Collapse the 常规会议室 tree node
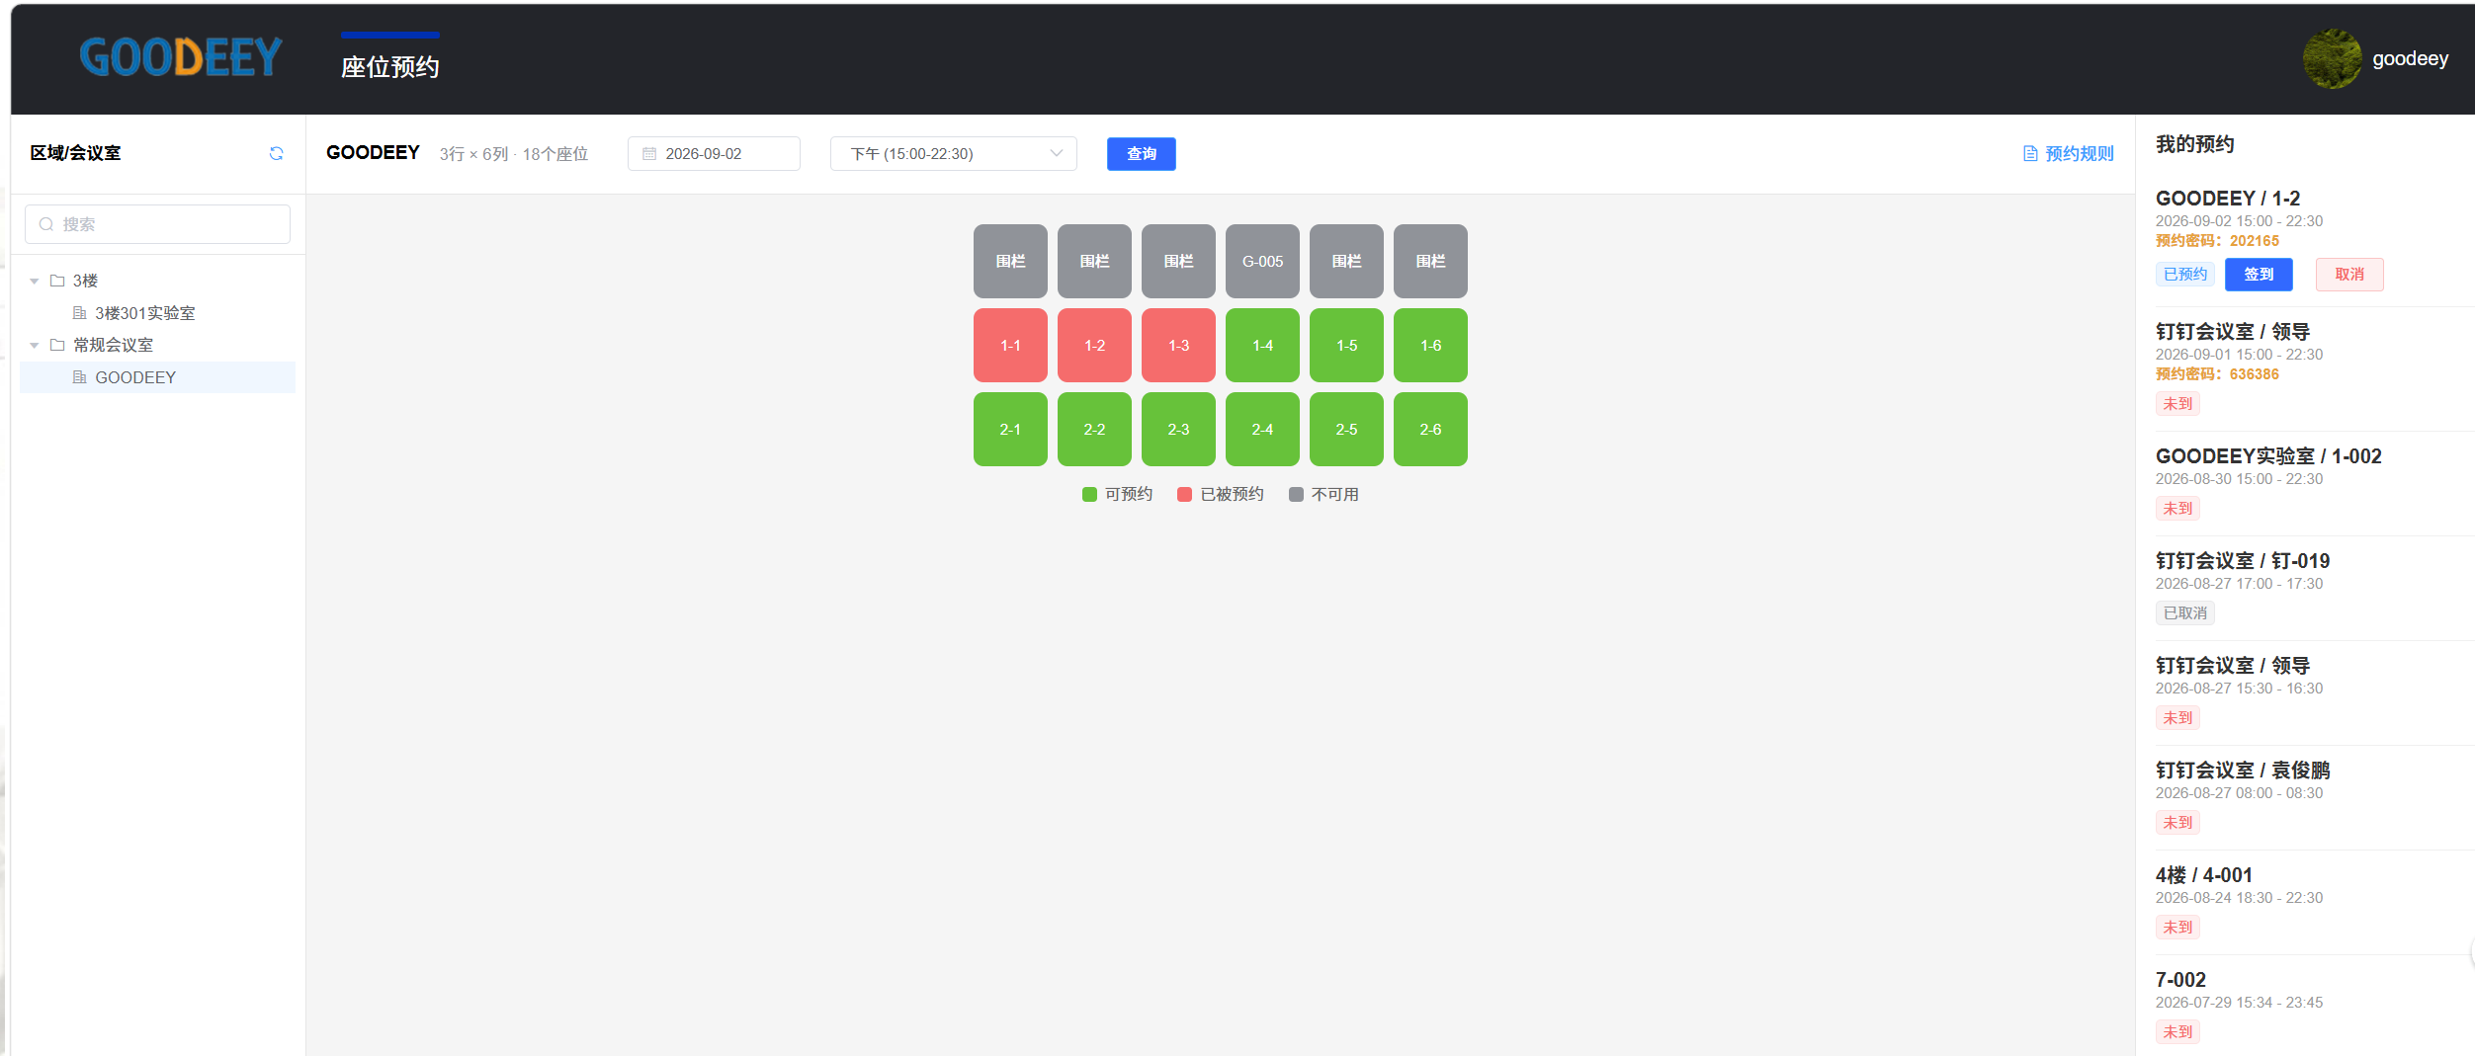2475x1056 pixels. tap(35, 346)
